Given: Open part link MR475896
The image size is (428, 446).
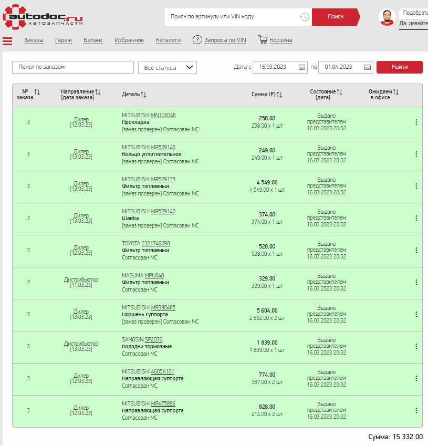Looking at the screenshot, I should 163,403.
